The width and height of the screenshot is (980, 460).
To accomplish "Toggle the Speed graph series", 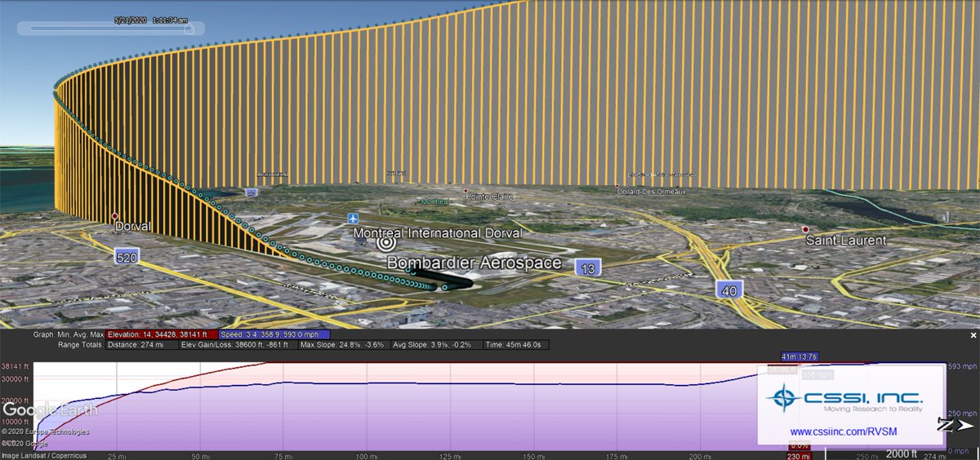I will pos(274,334).
